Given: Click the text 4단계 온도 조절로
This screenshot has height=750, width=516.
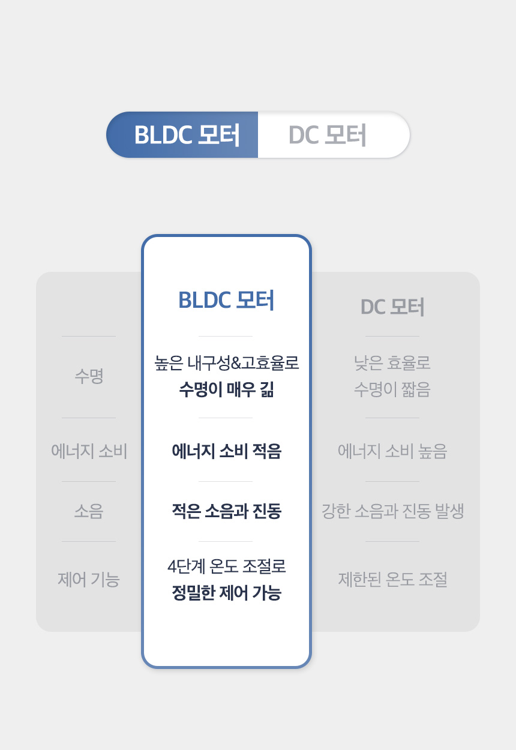Looking at the screenshot, I should pos(226,566).
